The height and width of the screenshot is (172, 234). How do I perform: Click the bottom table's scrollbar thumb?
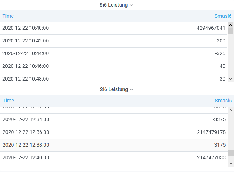click(x=231, y=153)
